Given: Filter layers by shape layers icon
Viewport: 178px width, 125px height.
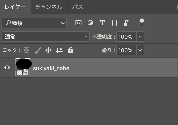Looking at the screenshot, I should 114,23.
